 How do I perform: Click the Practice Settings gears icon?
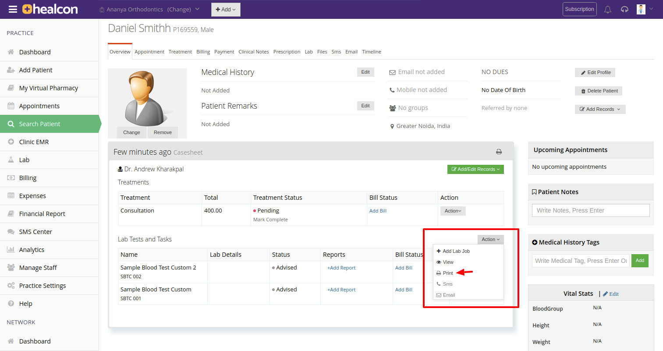pos(11,285)
